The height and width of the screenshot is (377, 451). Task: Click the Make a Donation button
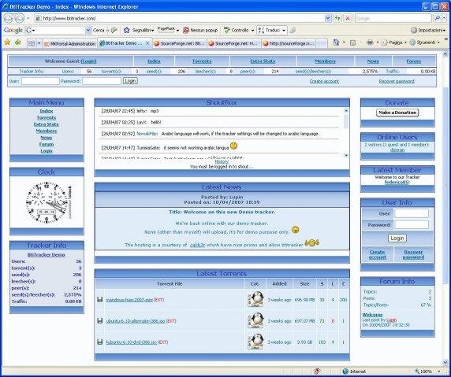tap(397, 113)
